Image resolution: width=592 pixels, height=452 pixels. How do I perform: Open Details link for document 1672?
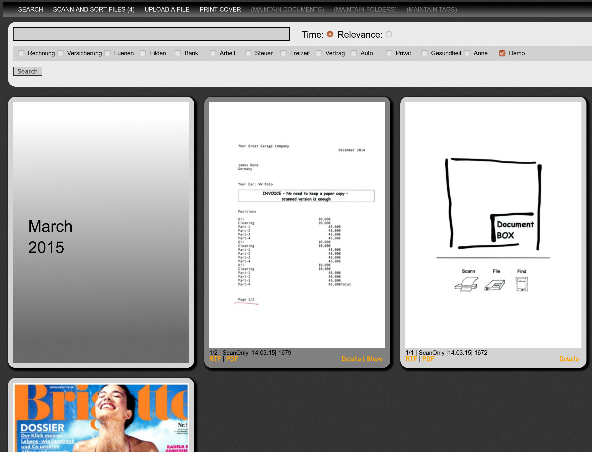[569, 359]
